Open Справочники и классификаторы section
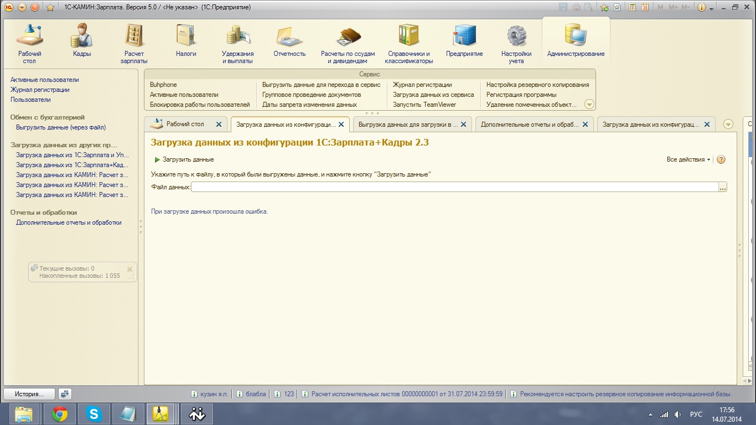756x425 pixels. tap(409, 44)
